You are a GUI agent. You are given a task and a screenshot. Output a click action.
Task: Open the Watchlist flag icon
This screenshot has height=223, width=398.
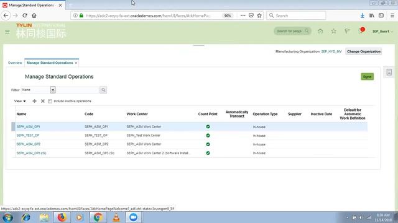click(347, 31)
